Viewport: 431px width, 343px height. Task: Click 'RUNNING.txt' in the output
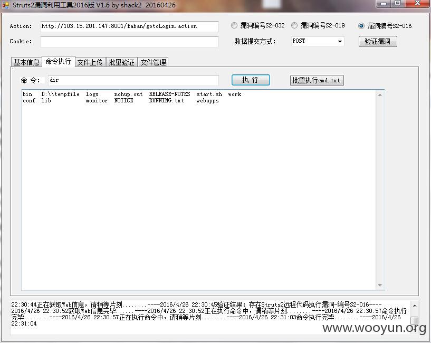(x=166, y=101)
